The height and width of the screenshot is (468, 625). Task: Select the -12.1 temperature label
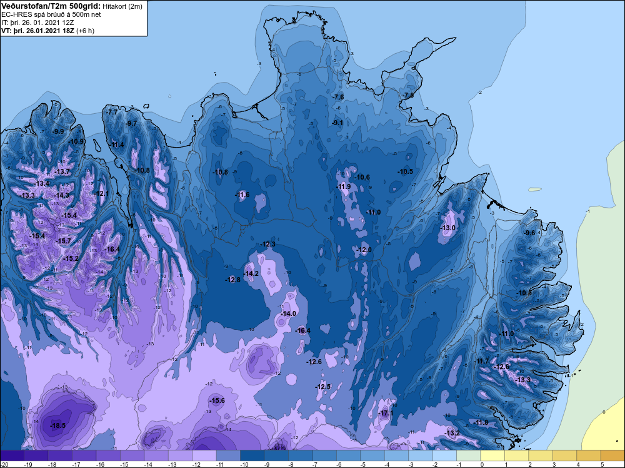point(101,193)
